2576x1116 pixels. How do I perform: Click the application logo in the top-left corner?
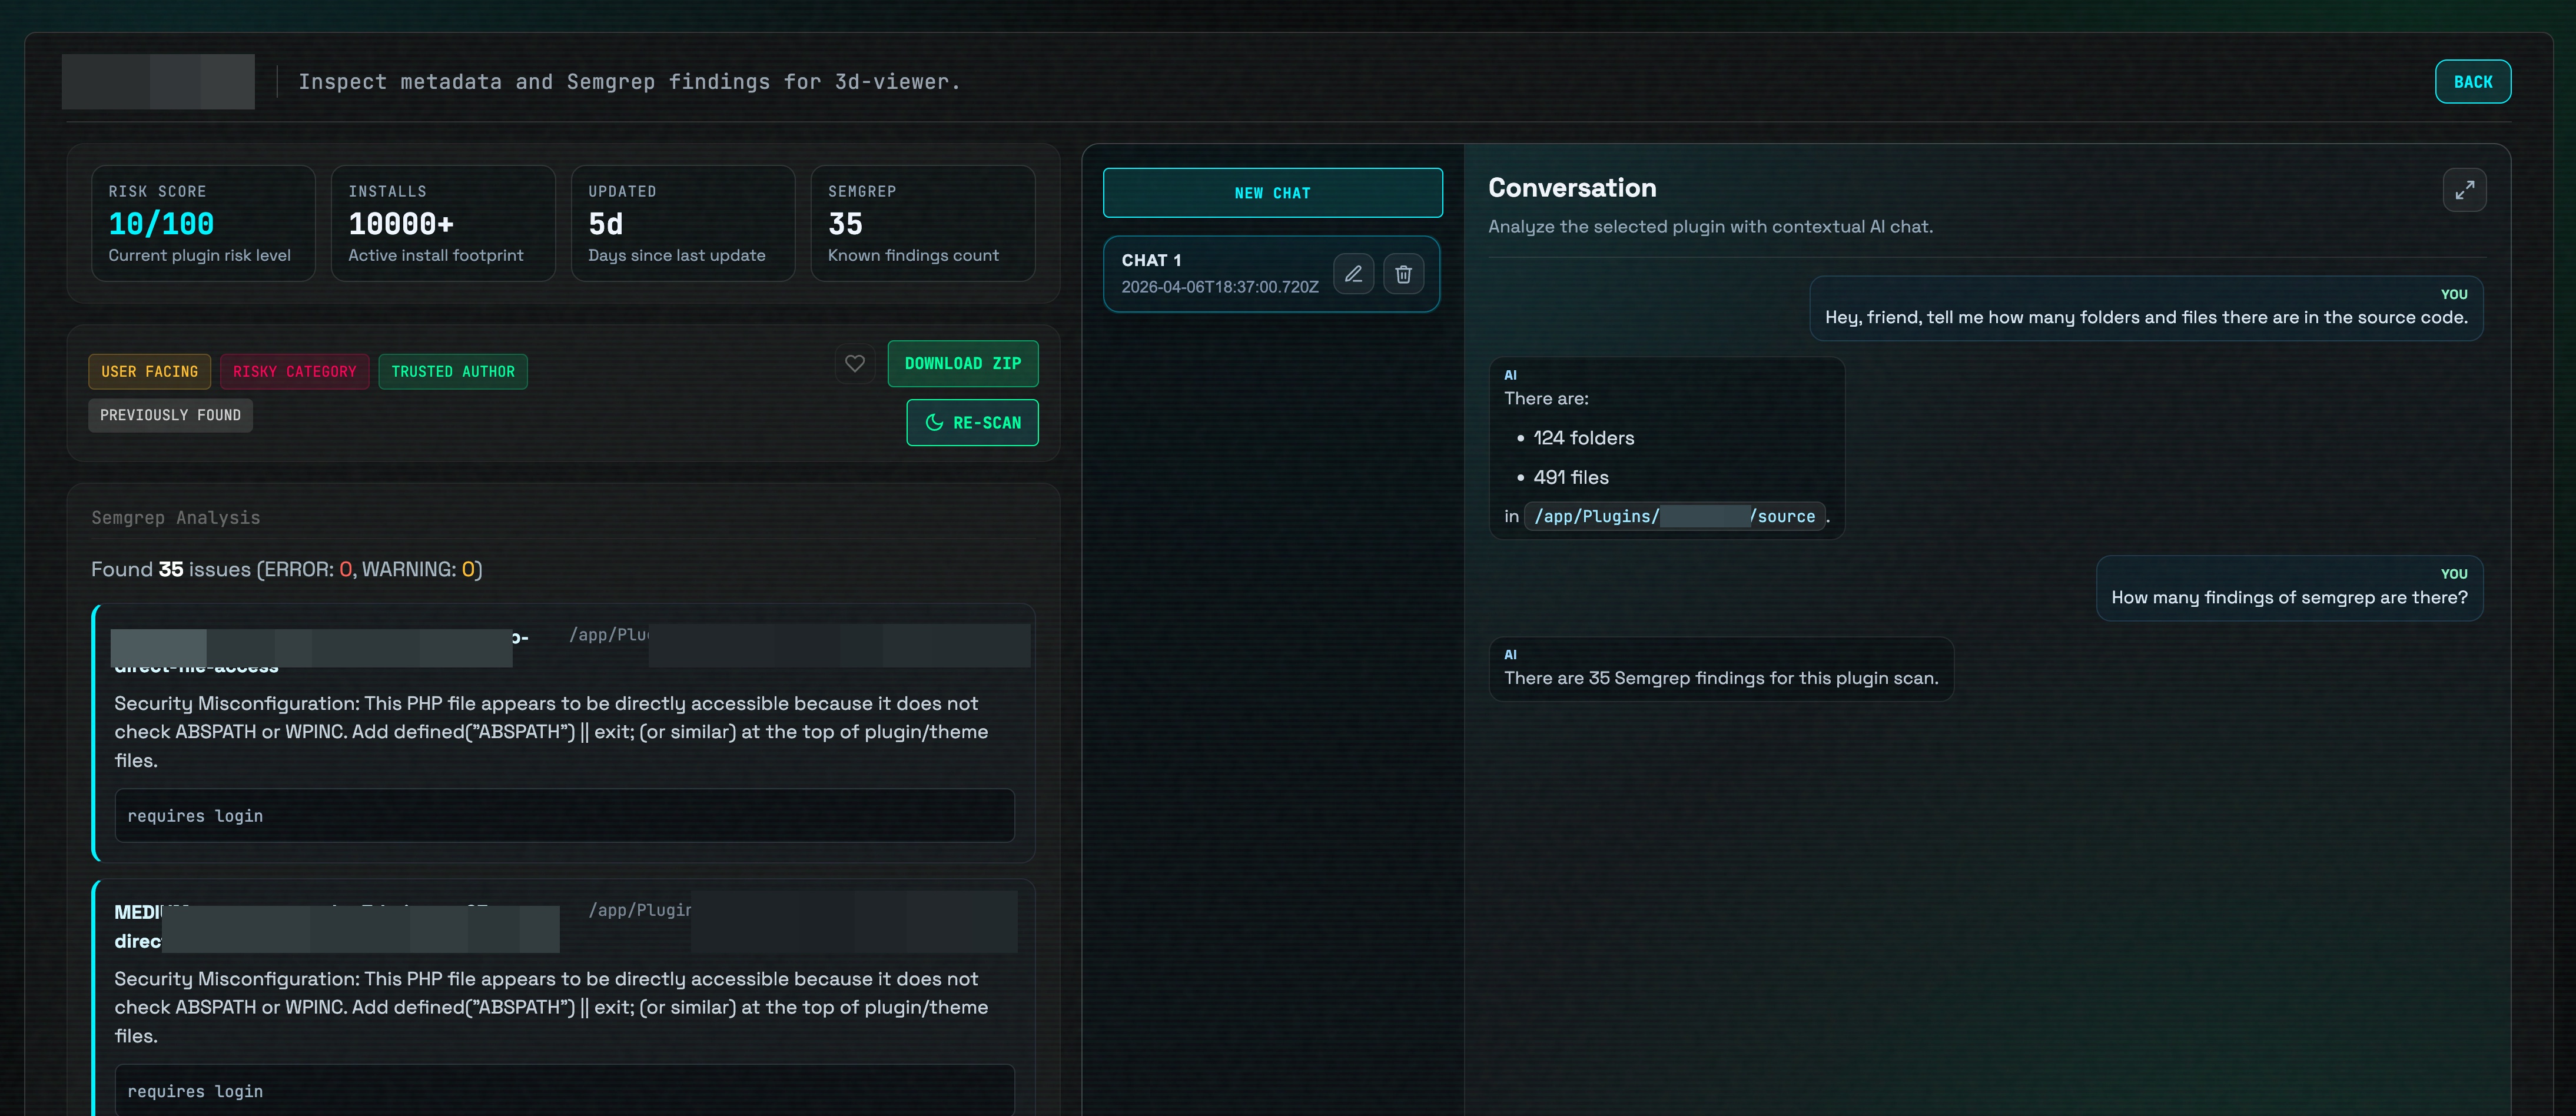[157, 81]
